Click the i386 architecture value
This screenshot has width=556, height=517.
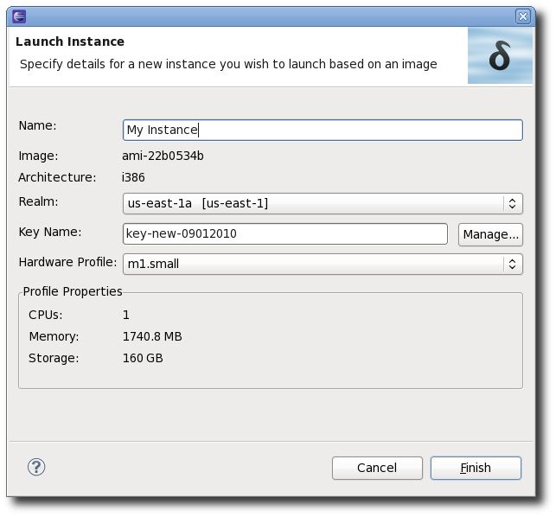(133, 177)
